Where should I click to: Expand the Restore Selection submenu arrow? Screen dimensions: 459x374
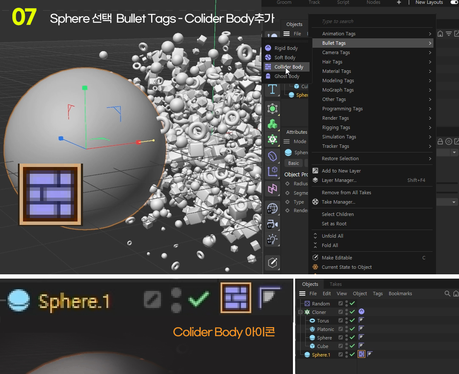coord(430,158)
